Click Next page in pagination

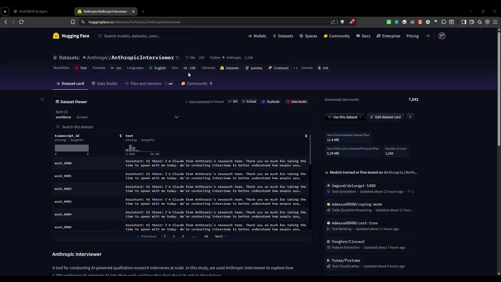[x=221, y=236]
